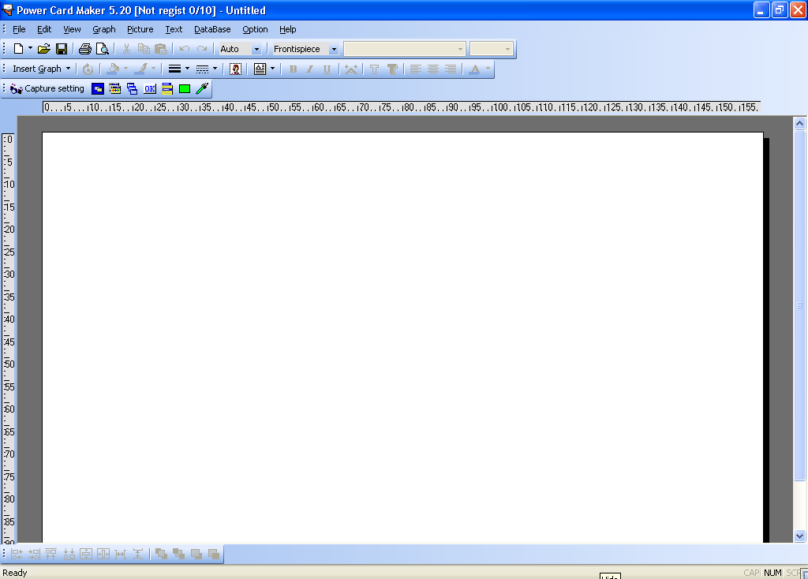Open the DataBase menu
The image size is (808, 579).
(x=212, y=29)
